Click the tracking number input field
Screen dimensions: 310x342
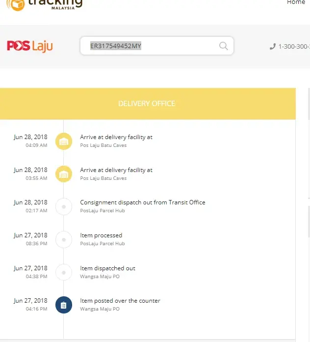pos(152,46)
